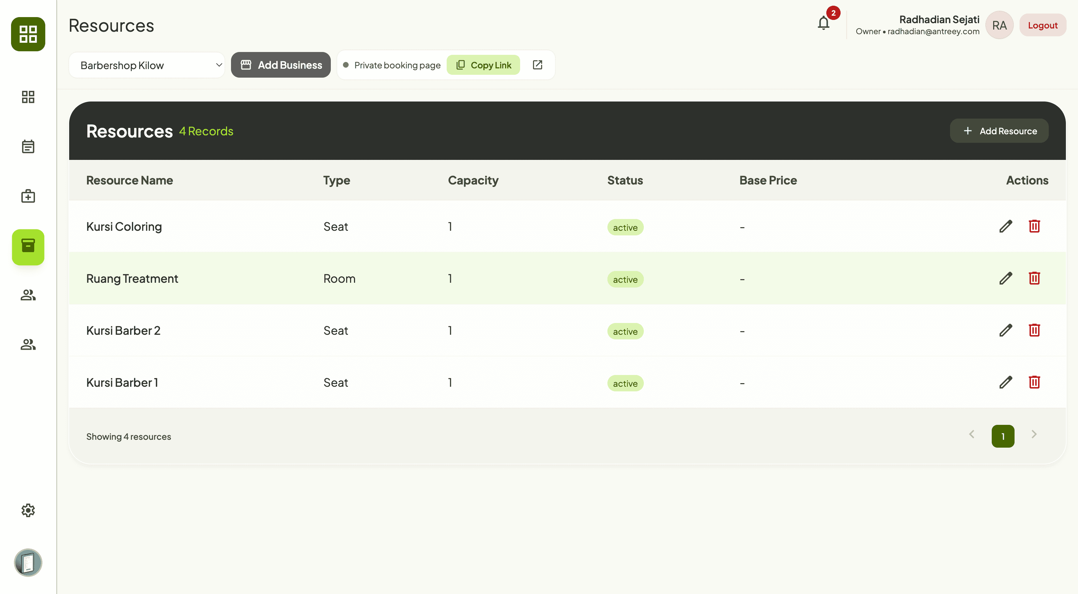Delete Kursi Barber 2 with the trash icon
This screenshot has height=594, width=1078.
[x=1034, y=330]
